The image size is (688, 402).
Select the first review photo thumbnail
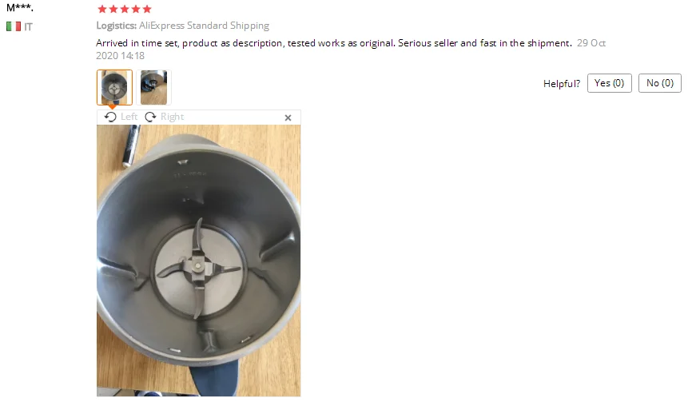coord(114,87)
